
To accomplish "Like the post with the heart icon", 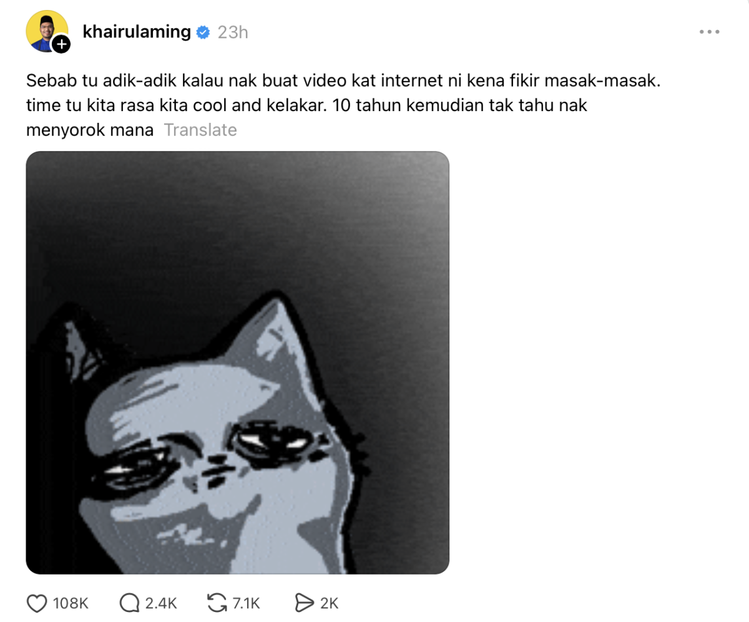I will [38, 603].
